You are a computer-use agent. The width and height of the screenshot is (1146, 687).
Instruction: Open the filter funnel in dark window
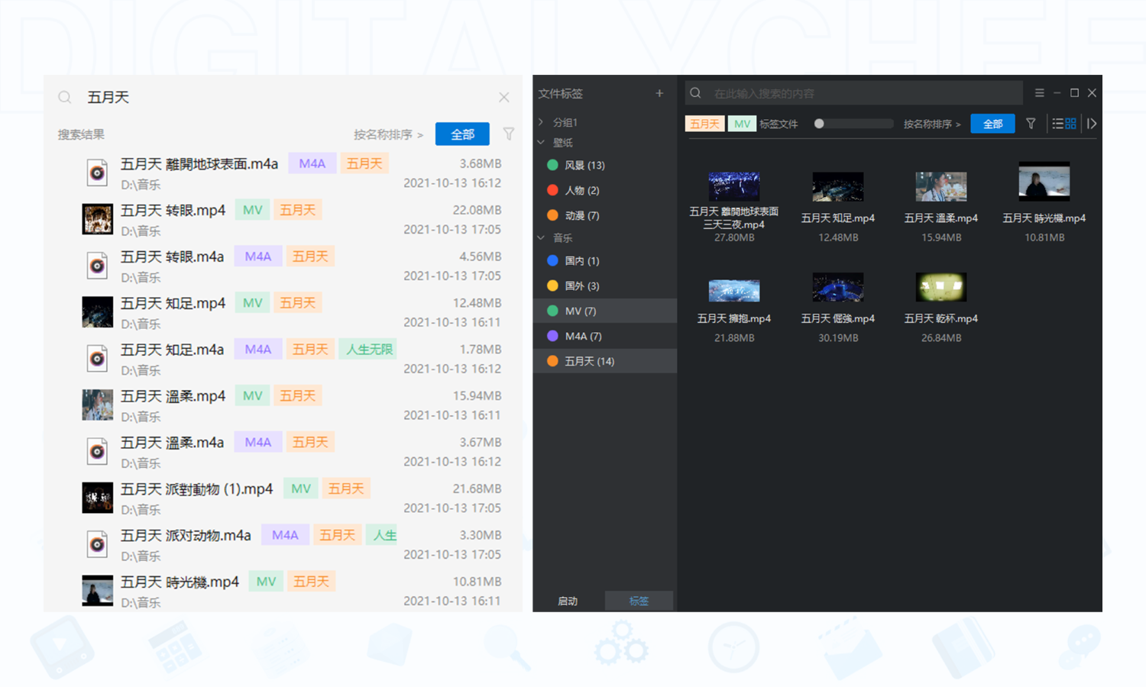click(1031, 124)
